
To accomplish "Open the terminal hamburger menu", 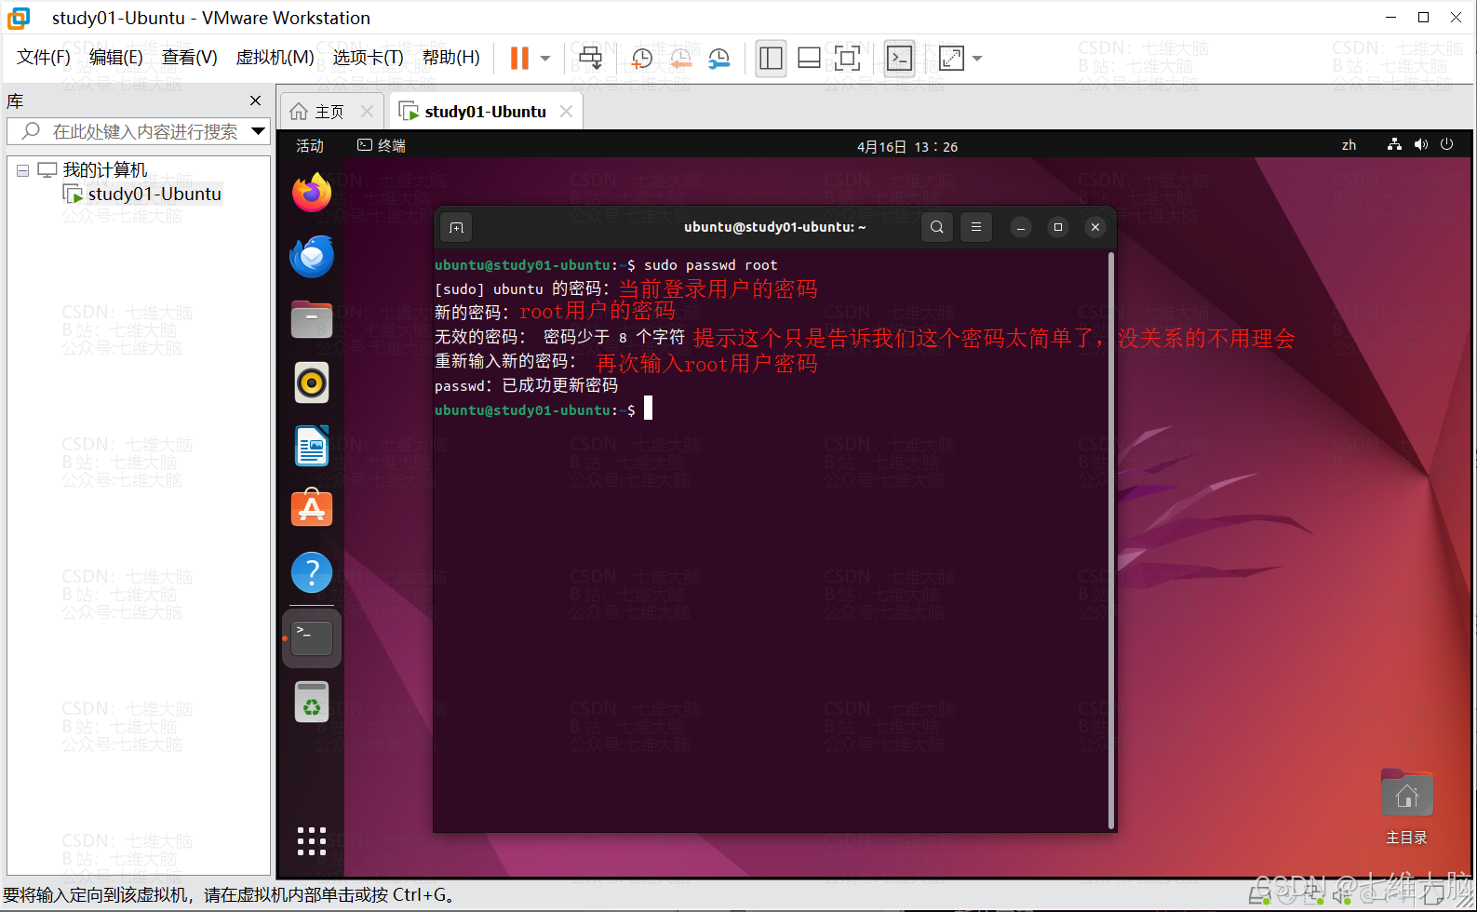I will point(976,227).
